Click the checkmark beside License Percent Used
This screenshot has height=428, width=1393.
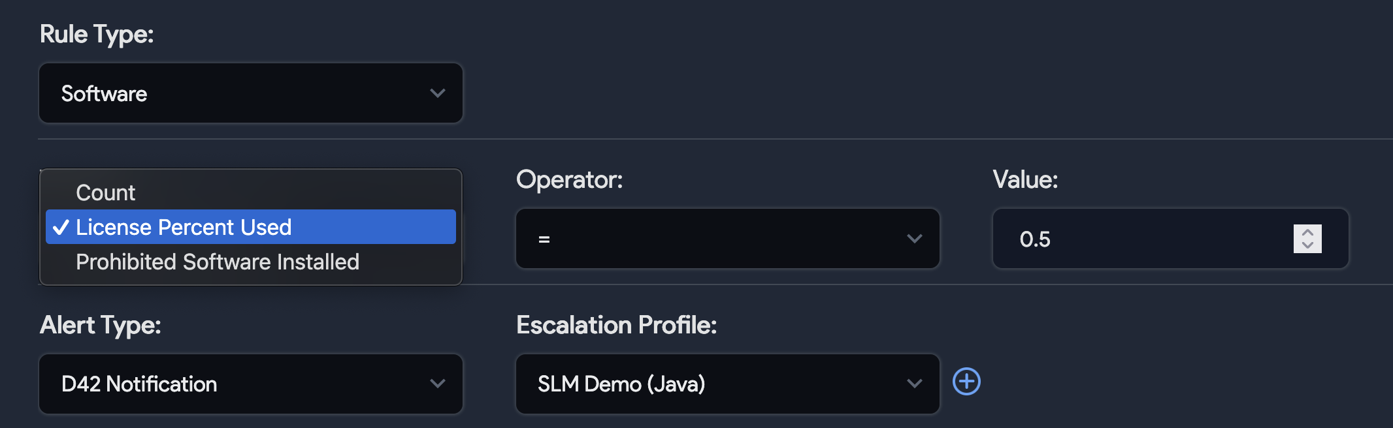(61, 227)
